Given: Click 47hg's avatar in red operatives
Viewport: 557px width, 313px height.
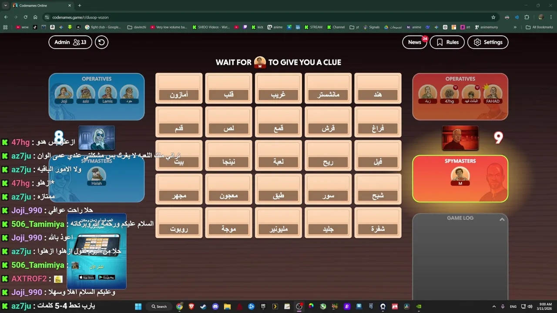Looking at the screenshot, I should 450,93.
